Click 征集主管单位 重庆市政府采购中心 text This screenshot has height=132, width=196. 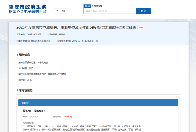33,41
